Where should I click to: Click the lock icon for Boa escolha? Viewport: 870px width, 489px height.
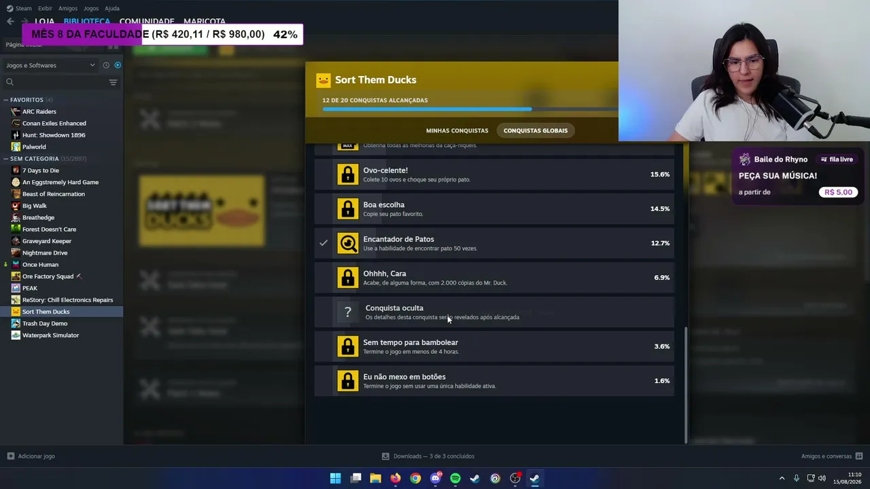pyautogui.click(x=348, y=209)
